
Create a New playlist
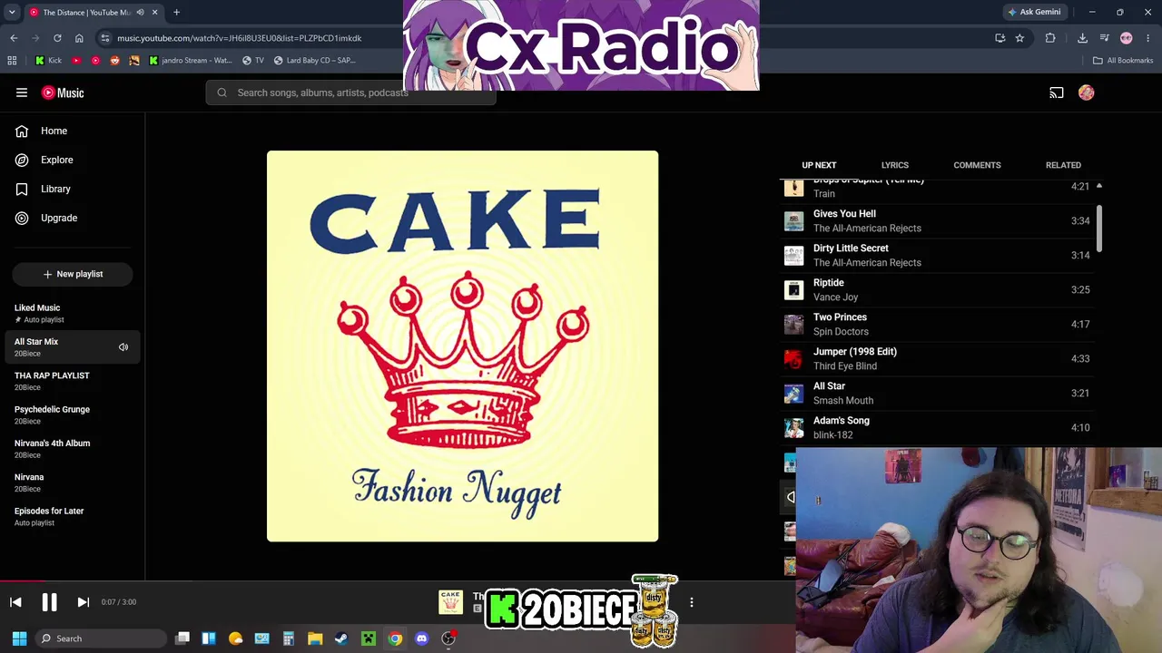pos(73,274)
